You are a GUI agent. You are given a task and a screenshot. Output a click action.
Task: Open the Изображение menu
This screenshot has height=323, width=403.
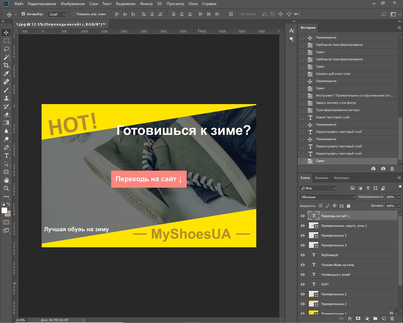click(73, 4)
